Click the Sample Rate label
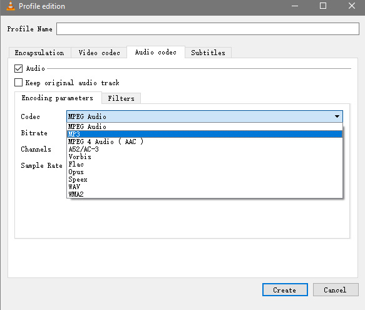 click(x=42, y=165)
